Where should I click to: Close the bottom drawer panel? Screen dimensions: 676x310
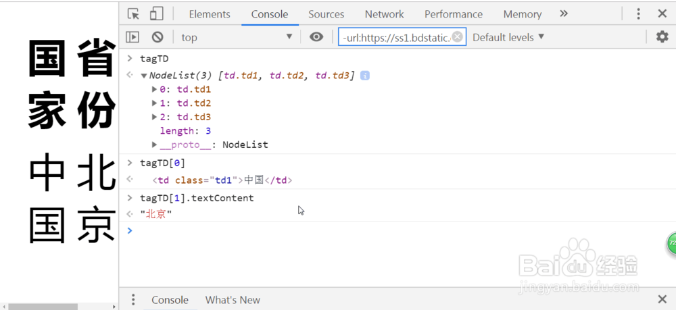(x=662, y=300)
